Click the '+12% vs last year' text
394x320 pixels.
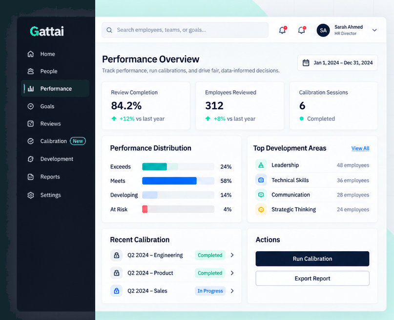point(142,119)
